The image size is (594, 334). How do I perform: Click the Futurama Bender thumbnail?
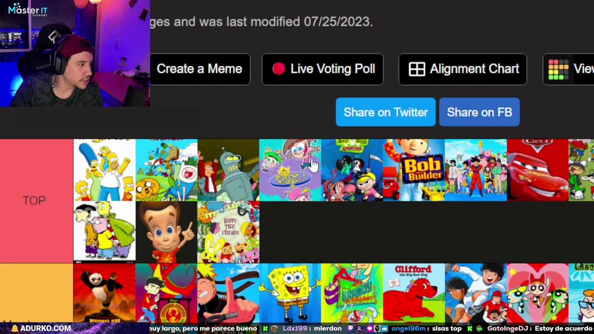click(228, 170)
